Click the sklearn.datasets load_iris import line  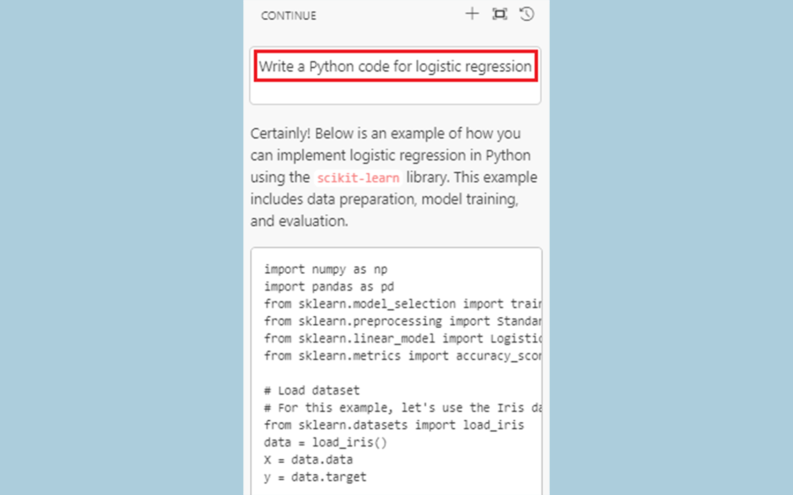click(394, 425)
